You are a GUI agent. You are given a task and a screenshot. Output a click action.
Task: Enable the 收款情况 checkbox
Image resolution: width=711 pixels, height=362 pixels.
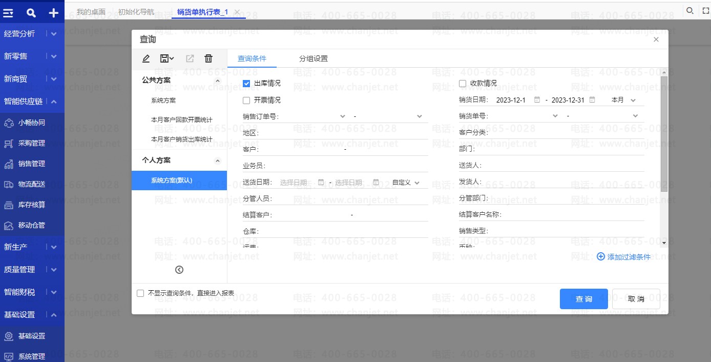pyautogui.click(x=463, y=83)
